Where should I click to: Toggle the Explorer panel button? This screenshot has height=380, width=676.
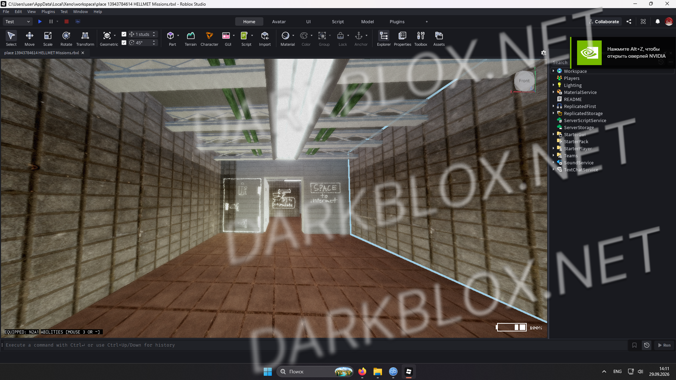click(x=384, y=39)
